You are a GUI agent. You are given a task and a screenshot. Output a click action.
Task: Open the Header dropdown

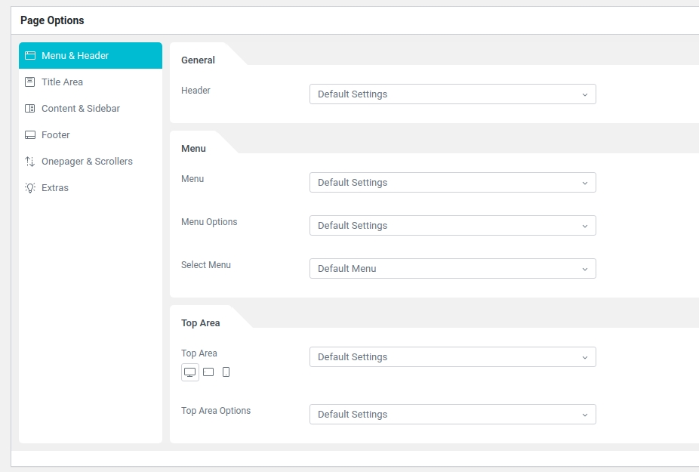point(452,94)
